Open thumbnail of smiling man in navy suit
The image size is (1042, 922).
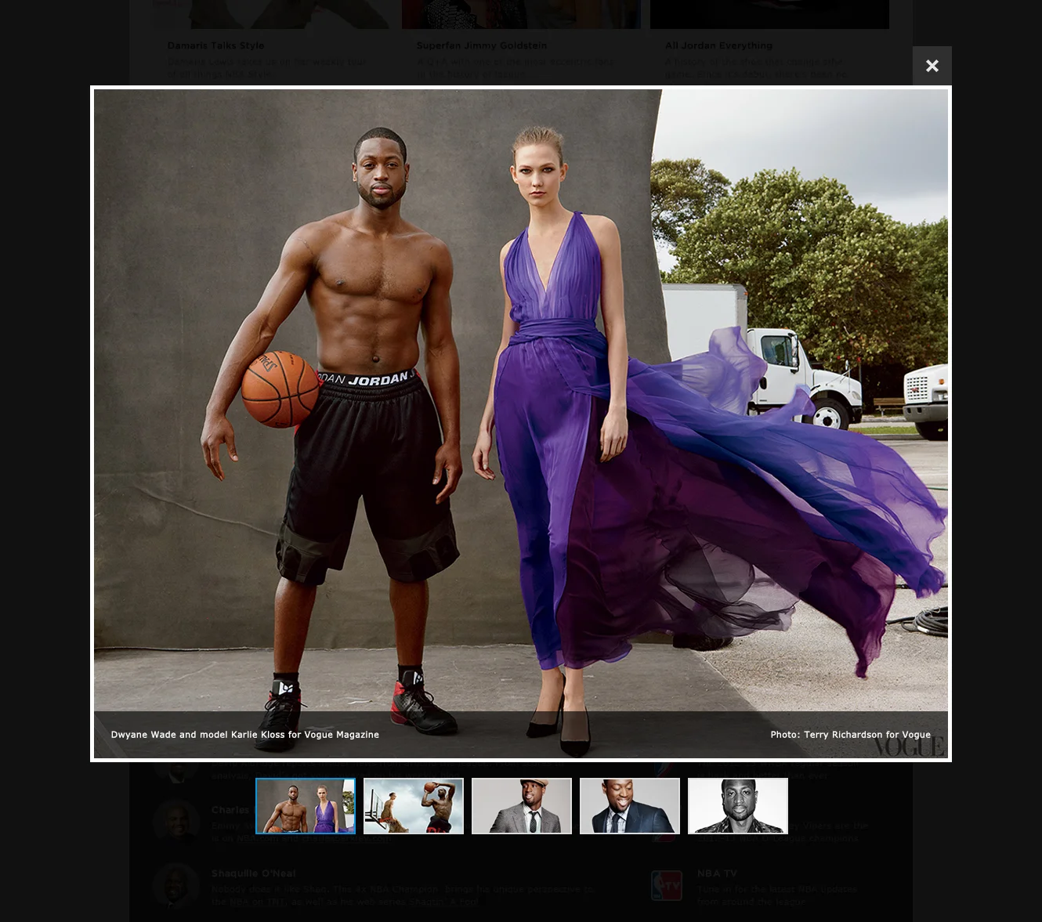(x=630, y=806)
